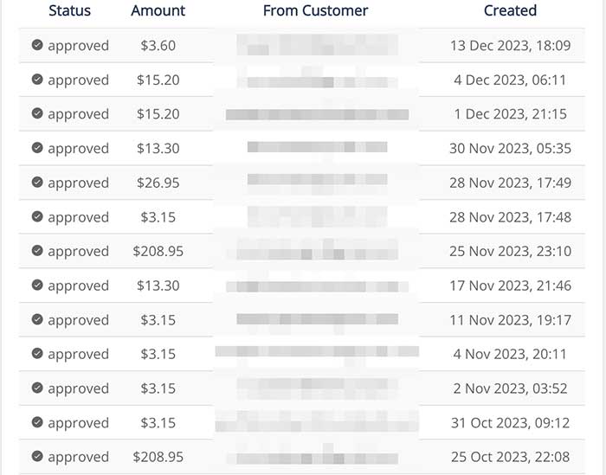Sort by the Status column header
This screenshot has width=606, height=475.
pyautogui.click(x=69, y=10)
